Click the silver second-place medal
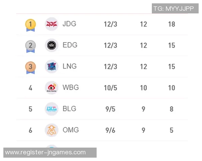 coord(30,46)
